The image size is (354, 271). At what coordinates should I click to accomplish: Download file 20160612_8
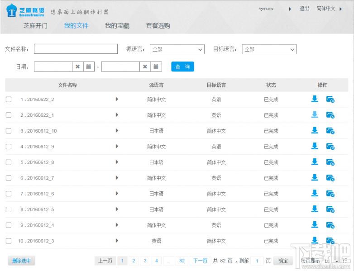(315, 162)
